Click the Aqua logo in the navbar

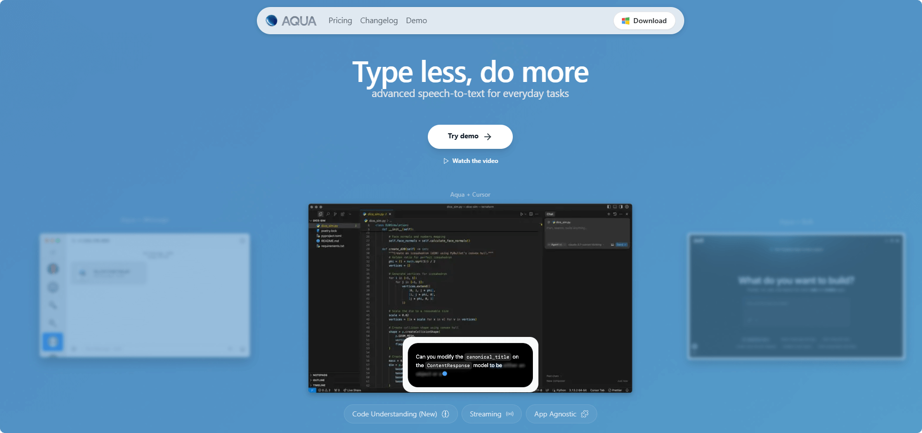click(x=291, y=21)
